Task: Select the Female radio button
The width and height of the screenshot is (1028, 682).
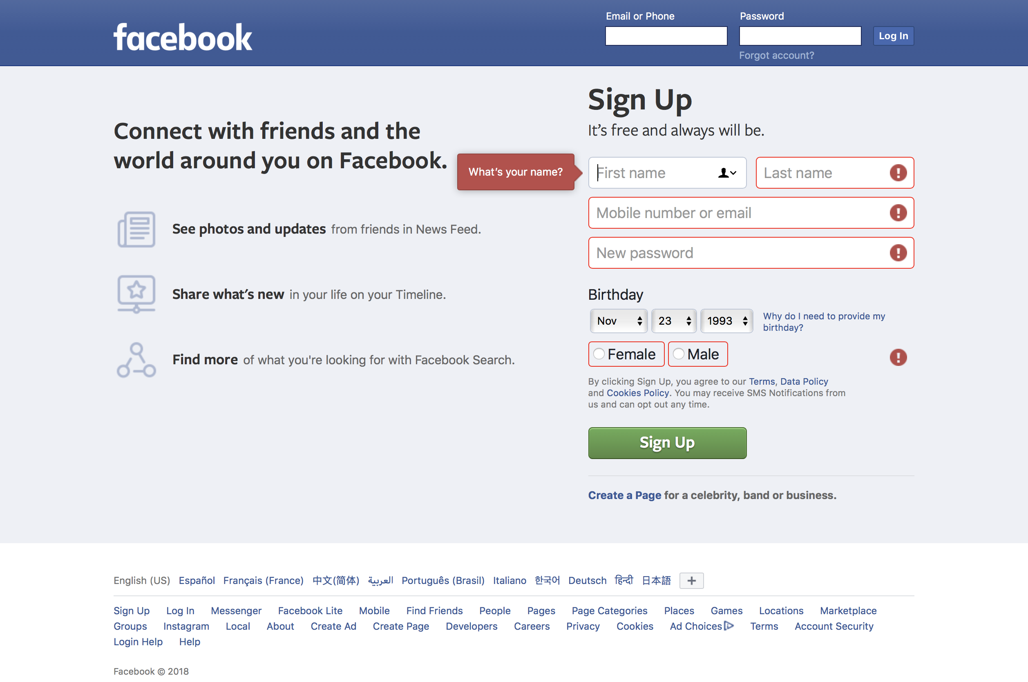Action: click(599, 354)
